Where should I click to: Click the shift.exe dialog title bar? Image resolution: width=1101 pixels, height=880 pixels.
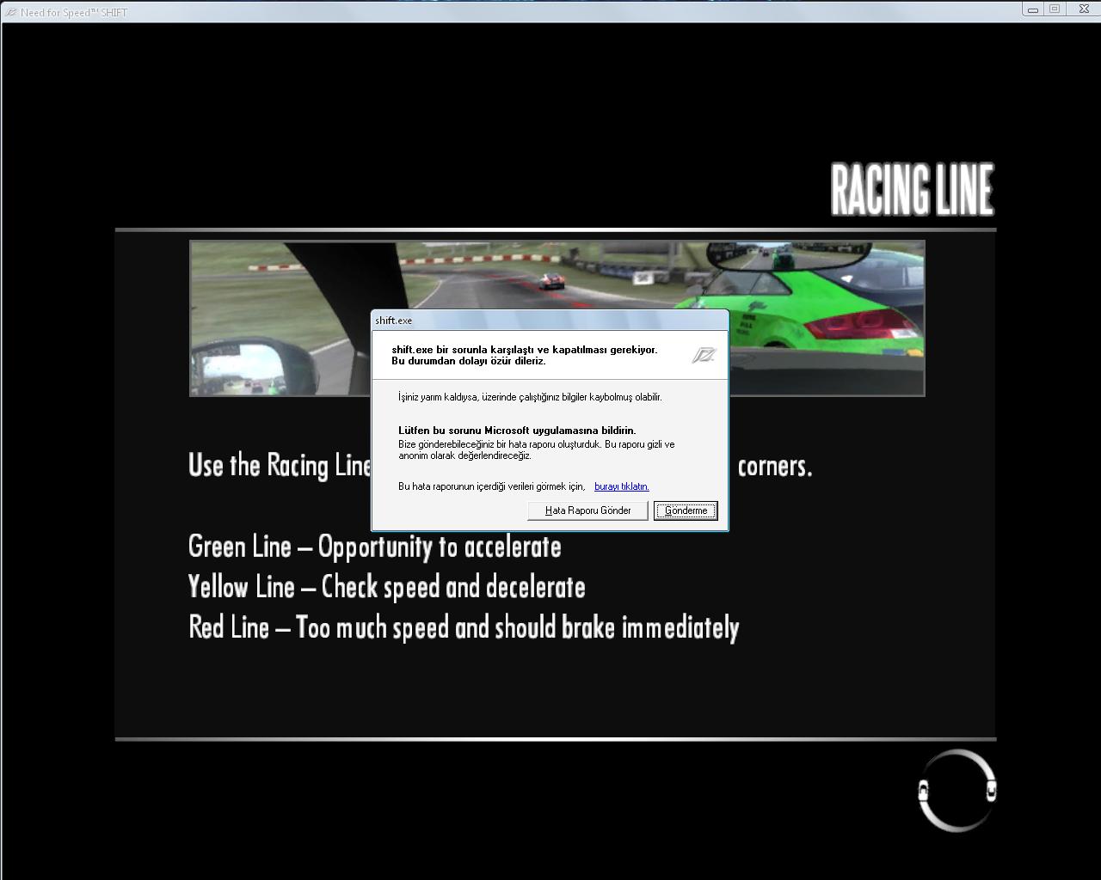(x=550, y=321)
